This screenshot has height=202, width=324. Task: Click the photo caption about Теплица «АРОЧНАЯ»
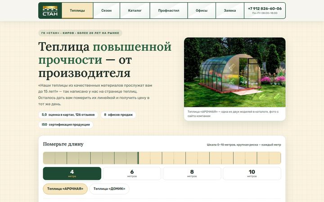[x=233, y=114]
